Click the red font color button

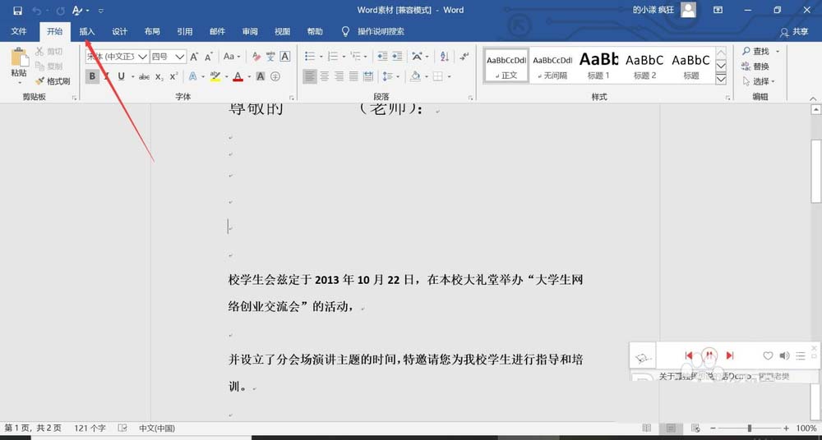238,76
